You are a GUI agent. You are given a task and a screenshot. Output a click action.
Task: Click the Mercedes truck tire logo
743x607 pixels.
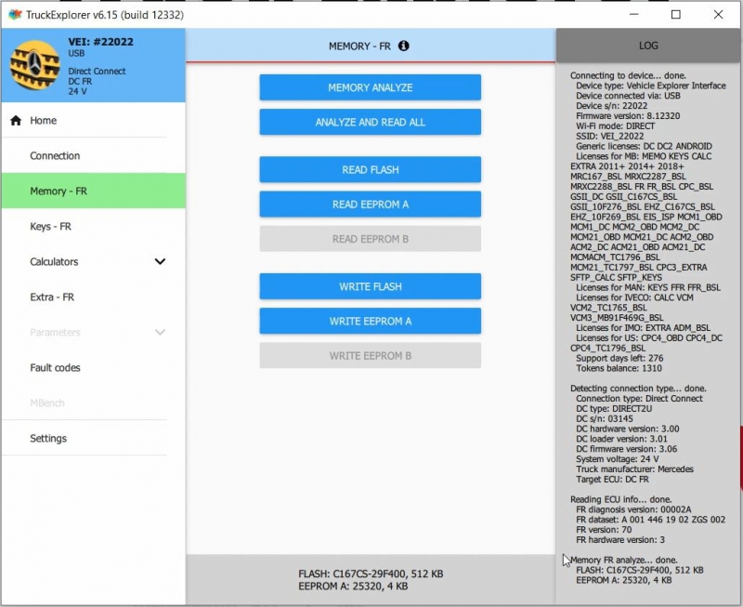34,65
